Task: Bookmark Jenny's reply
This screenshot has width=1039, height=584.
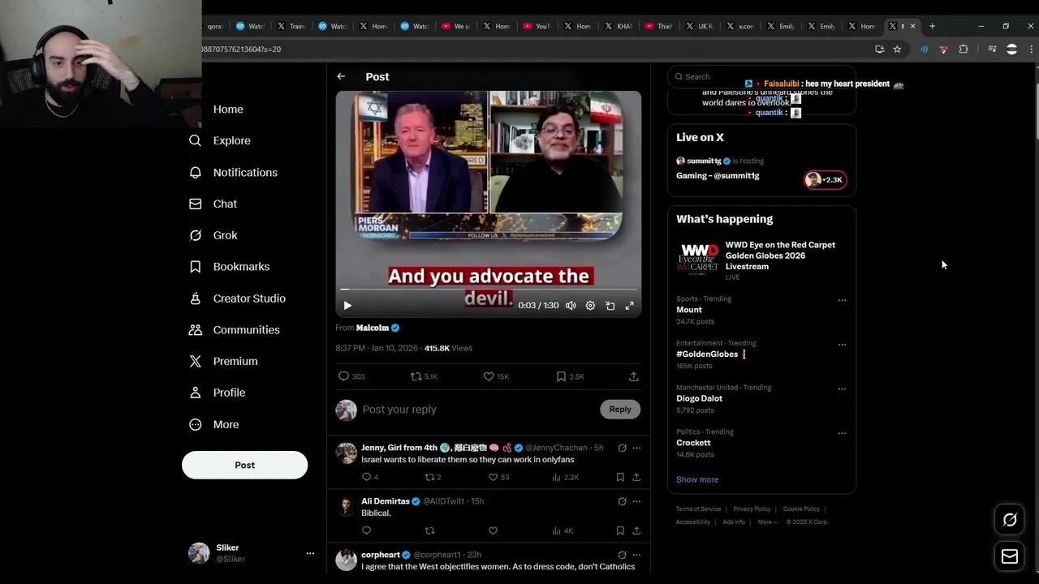Action: [620, 477]
